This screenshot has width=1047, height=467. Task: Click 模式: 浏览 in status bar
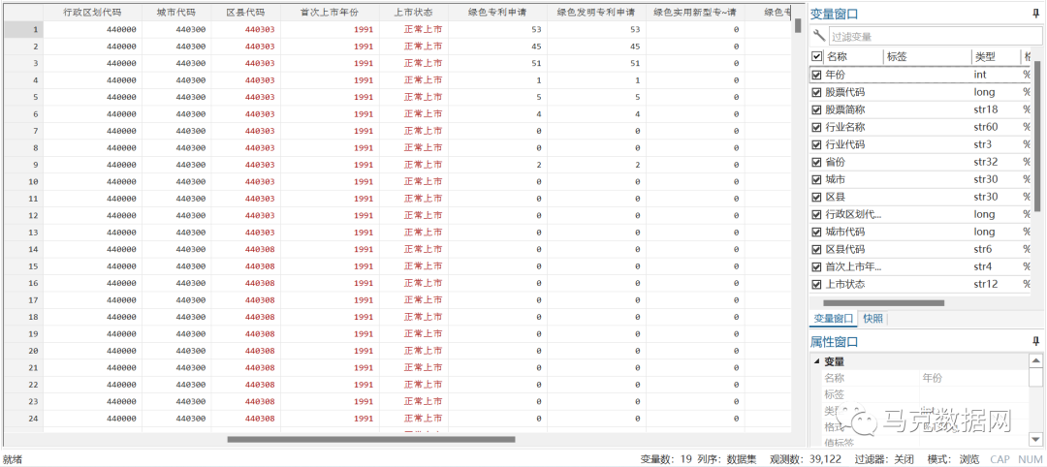click(953, 459)
